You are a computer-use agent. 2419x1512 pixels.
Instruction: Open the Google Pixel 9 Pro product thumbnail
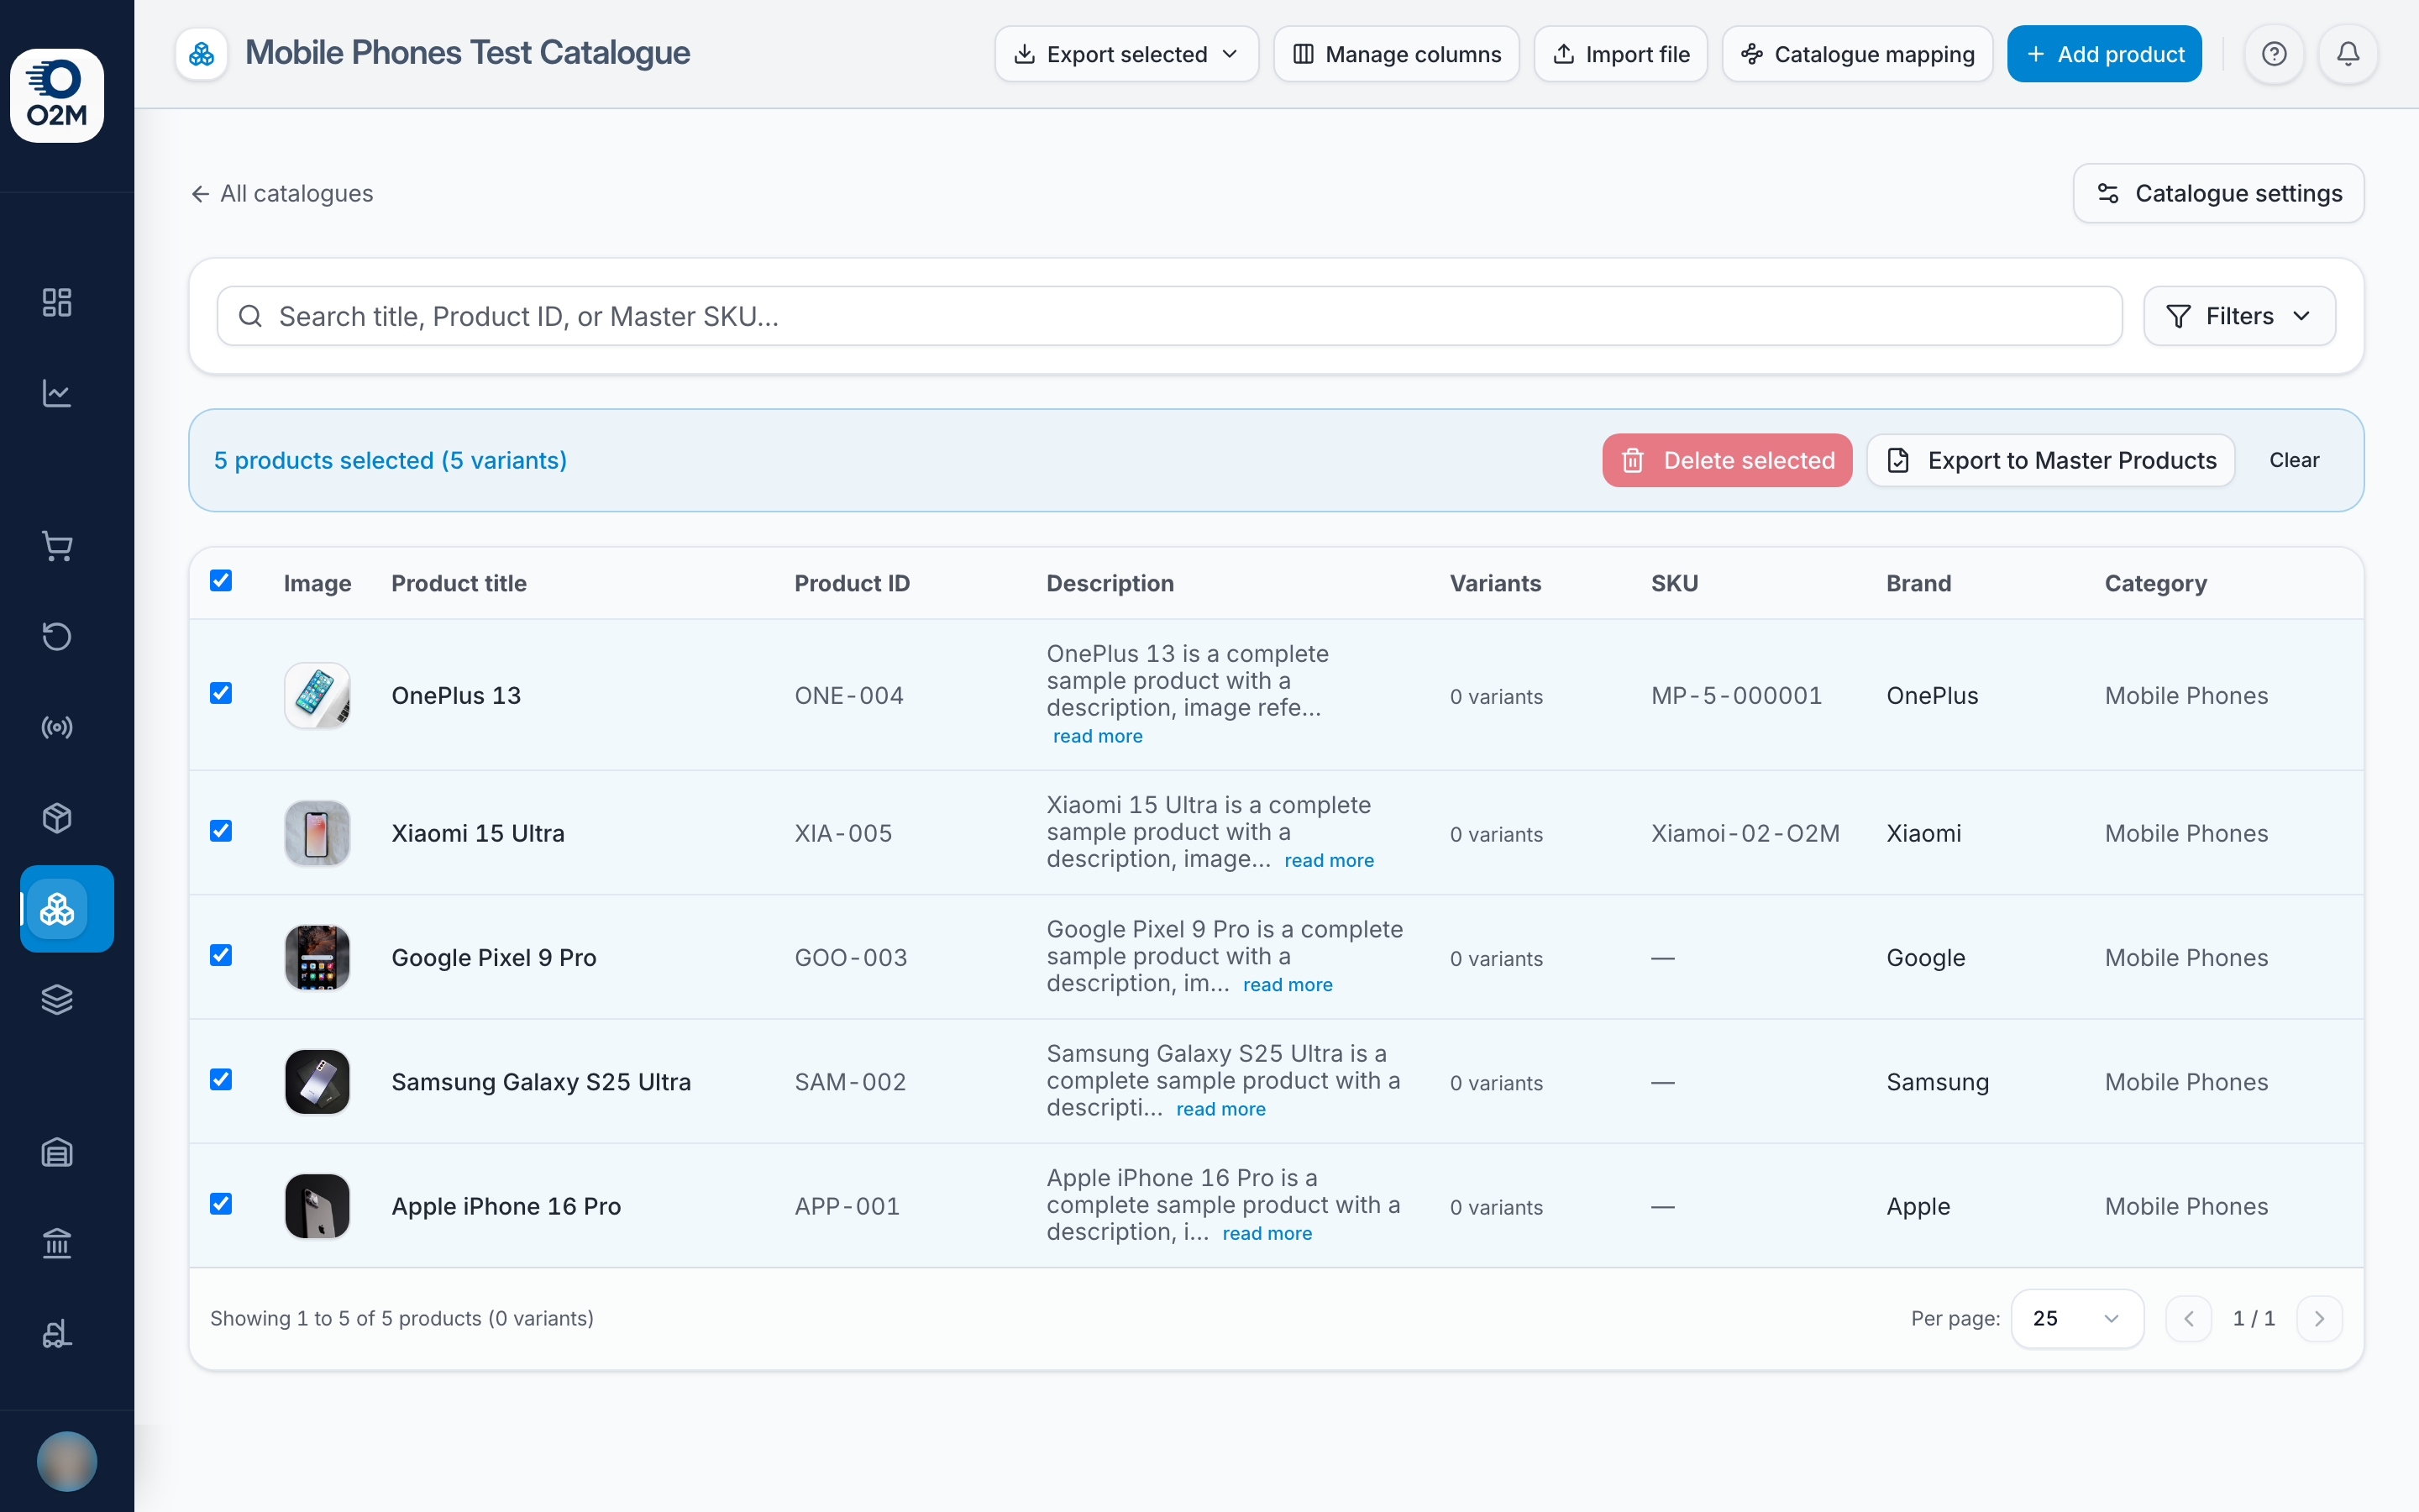tap(317, 957)
